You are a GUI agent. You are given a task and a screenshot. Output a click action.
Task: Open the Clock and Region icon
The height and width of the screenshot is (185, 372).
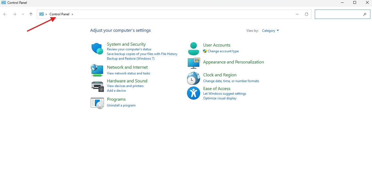point(194,78)
